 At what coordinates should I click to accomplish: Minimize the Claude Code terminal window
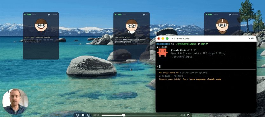(x=163, y=38)
